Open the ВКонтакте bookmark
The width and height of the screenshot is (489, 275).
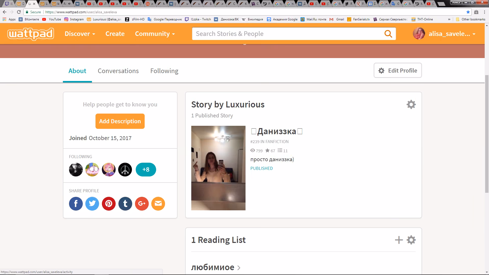29,19
